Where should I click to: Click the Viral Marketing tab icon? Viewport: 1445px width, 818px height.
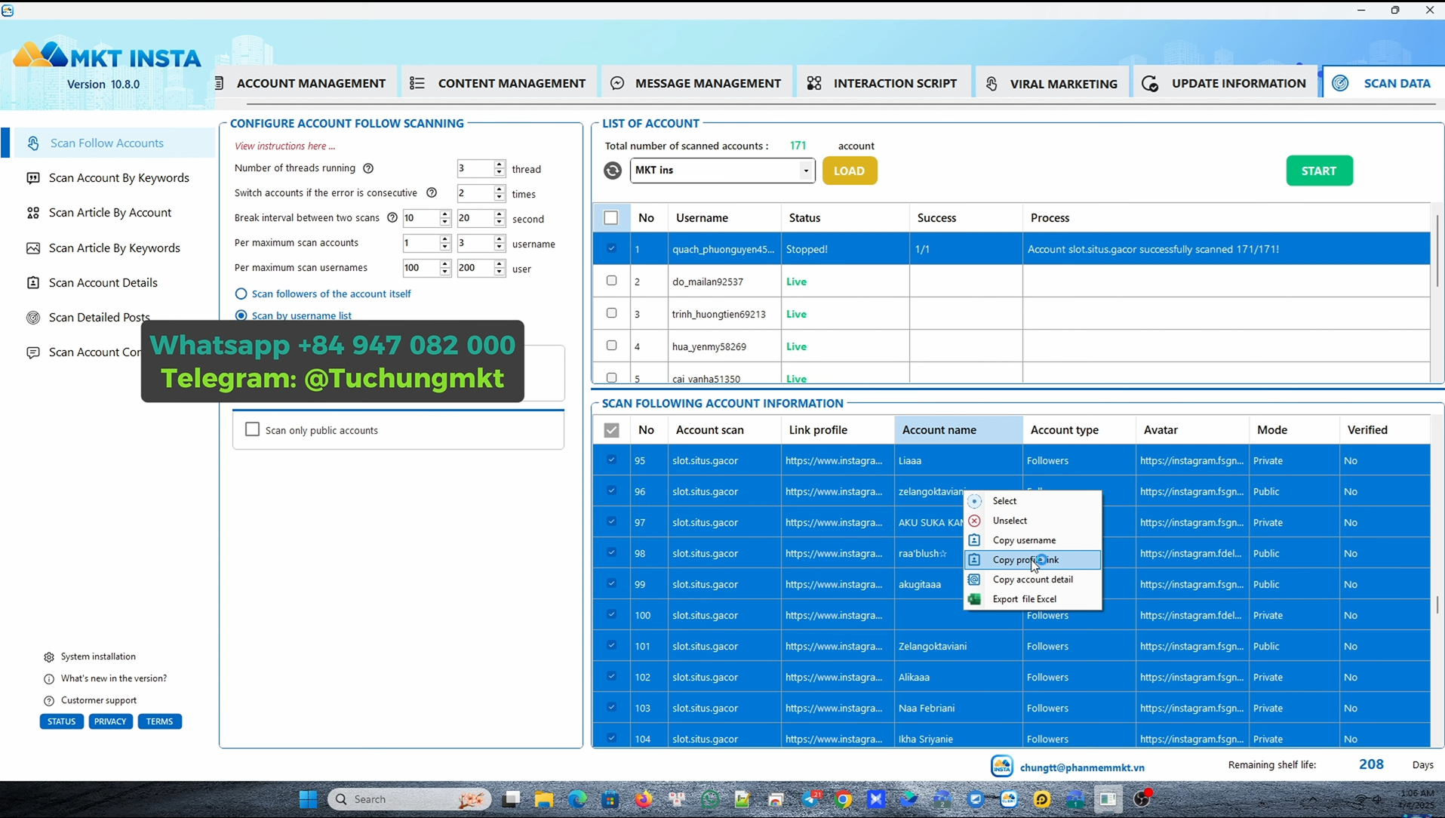click(992, 84)
